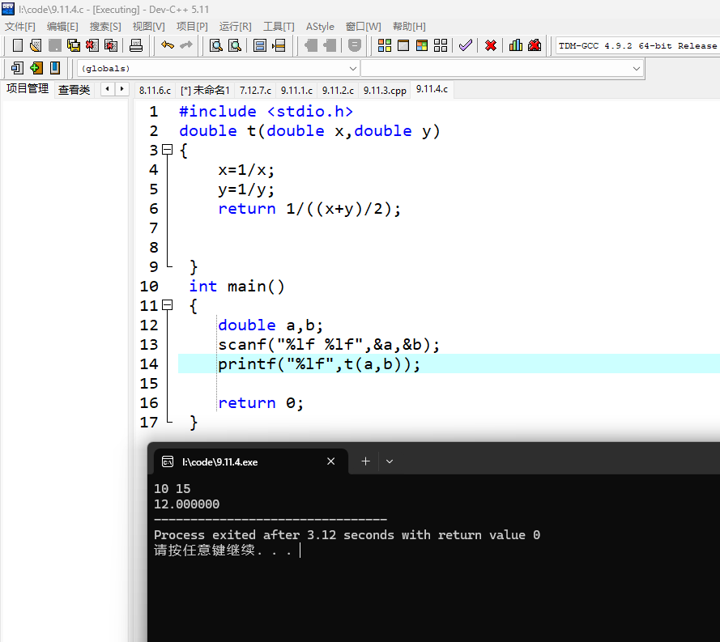Open the 搜索[S] menu
Screen dimensions: 720x642
click(x=105, y=27)
